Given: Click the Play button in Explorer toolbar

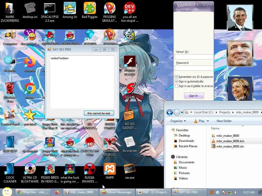Looking at the screenshot, I should 199,121.
